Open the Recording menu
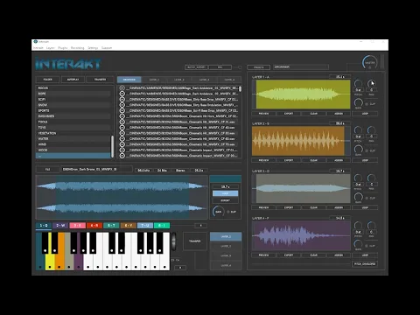 [x=78, y=48]
